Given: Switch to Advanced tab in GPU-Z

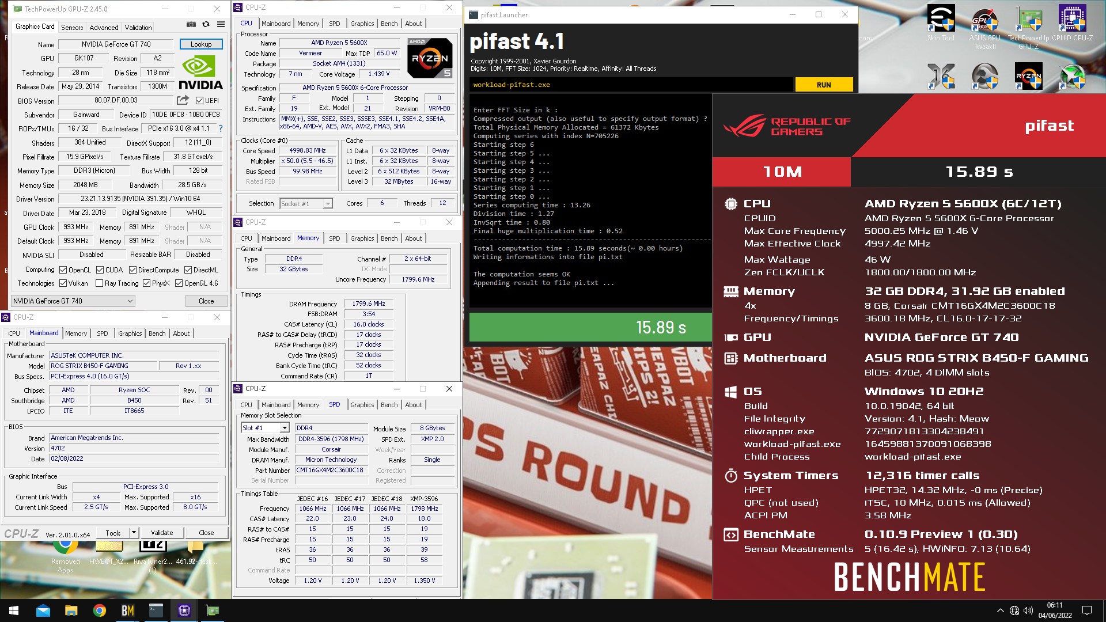Looking at the screenshot, I should (x=104, y=27).
